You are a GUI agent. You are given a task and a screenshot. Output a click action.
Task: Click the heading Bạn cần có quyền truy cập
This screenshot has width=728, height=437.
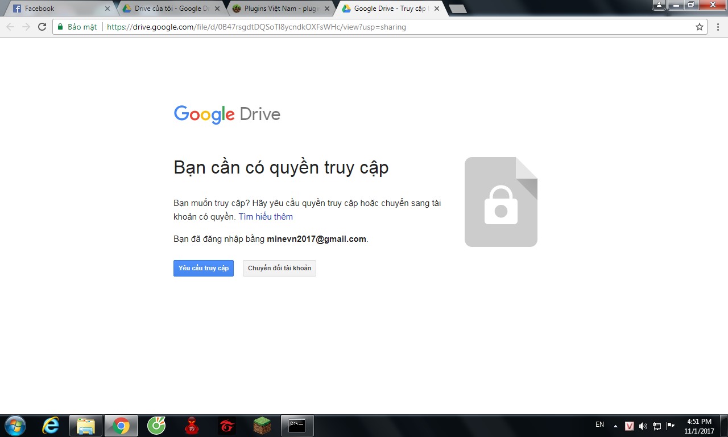click(281, 168)
